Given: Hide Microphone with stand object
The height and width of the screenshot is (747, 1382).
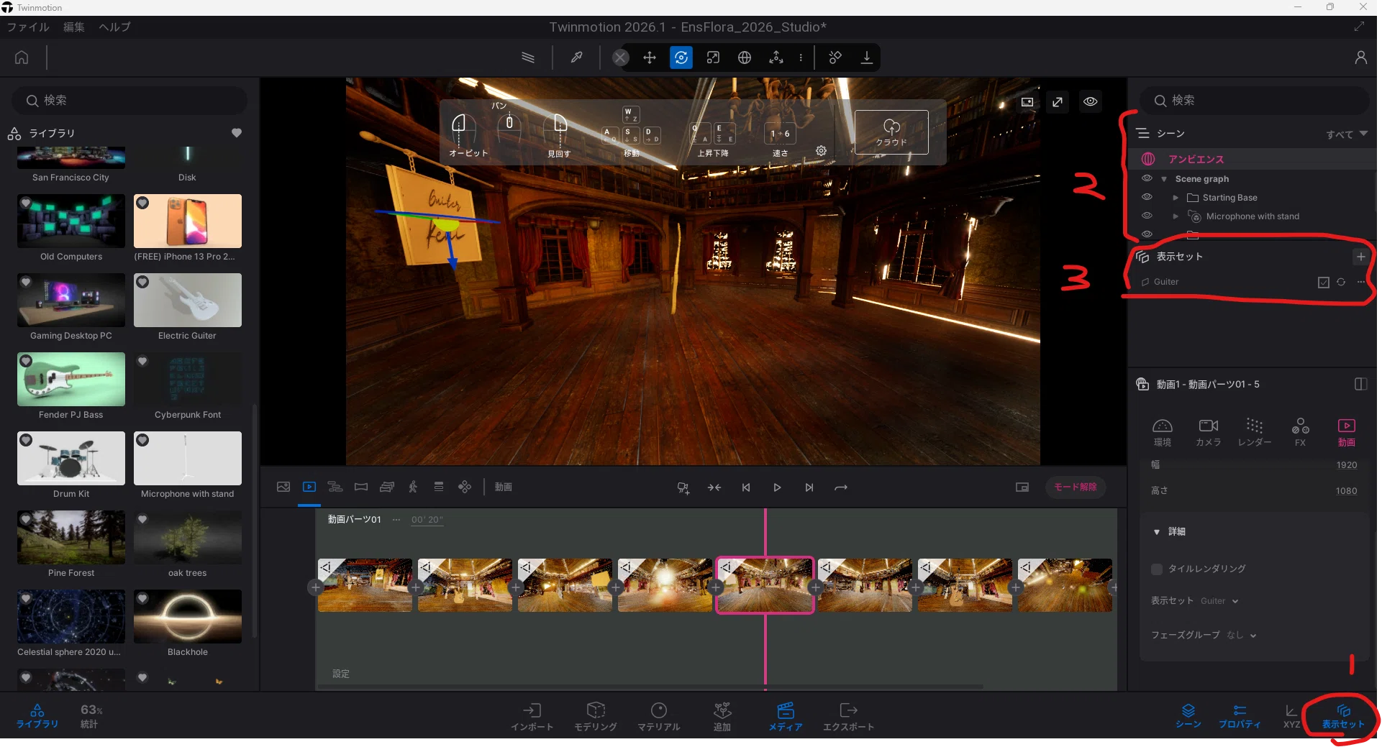Looking at the screenshot, I should (1147, 216).
